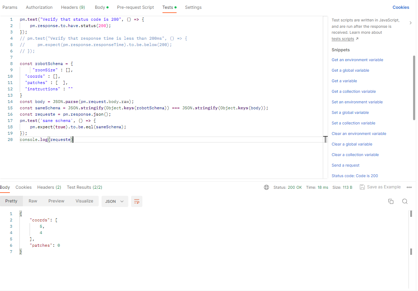Viewport: 418px width, 291px height.
Task: Select the response Body tab
Action: pos(5,187)
